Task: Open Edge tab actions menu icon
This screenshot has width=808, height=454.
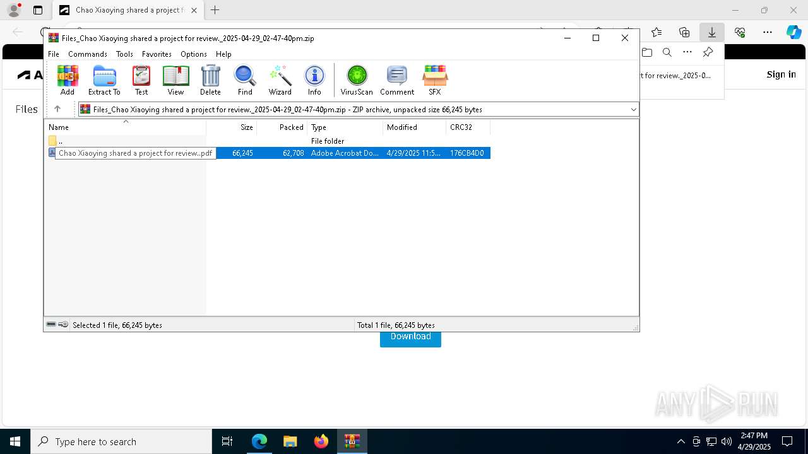Action: point(38,10)
